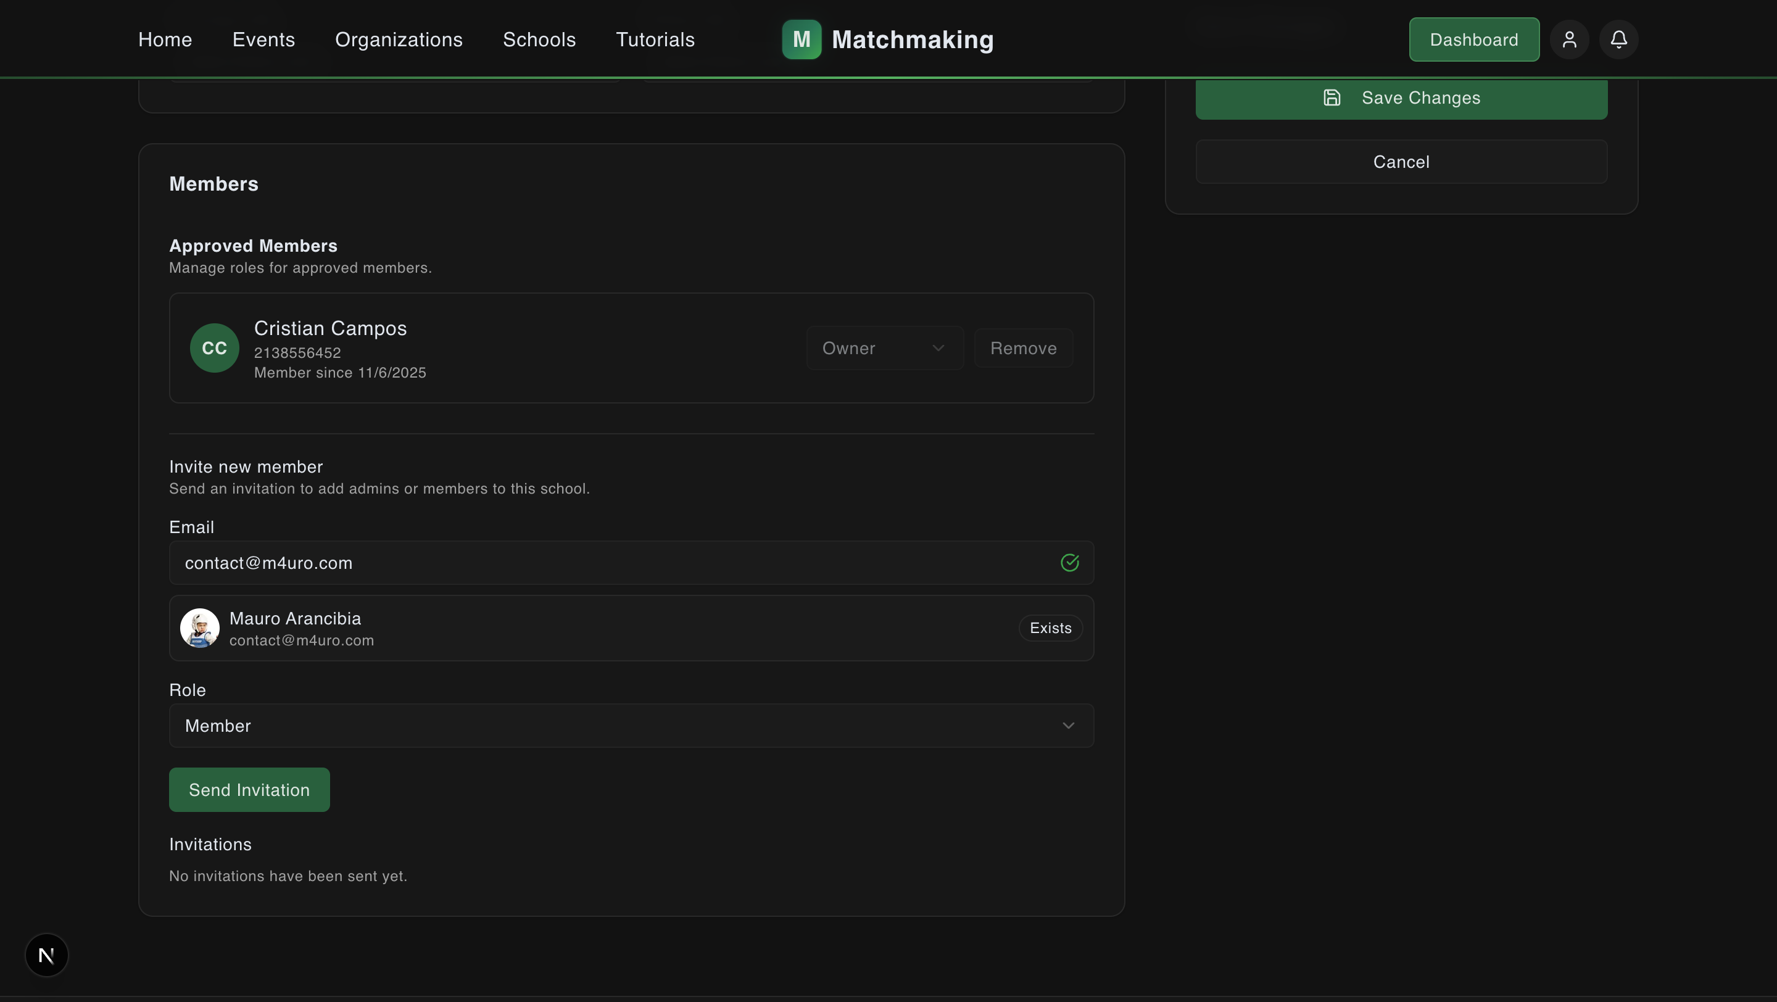Click 'Manage roles for approved members.' text
The image size is (1777, 1002).
coord(300,268)
